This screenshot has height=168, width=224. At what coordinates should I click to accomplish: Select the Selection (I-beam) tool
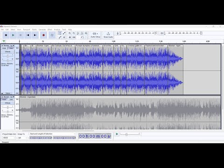60,33
